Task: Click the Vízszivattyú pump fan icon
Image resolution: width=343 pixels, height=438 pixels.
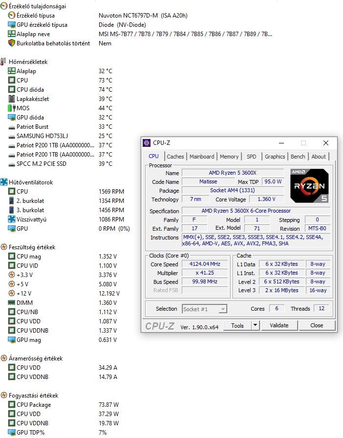Action: (11, 219)
